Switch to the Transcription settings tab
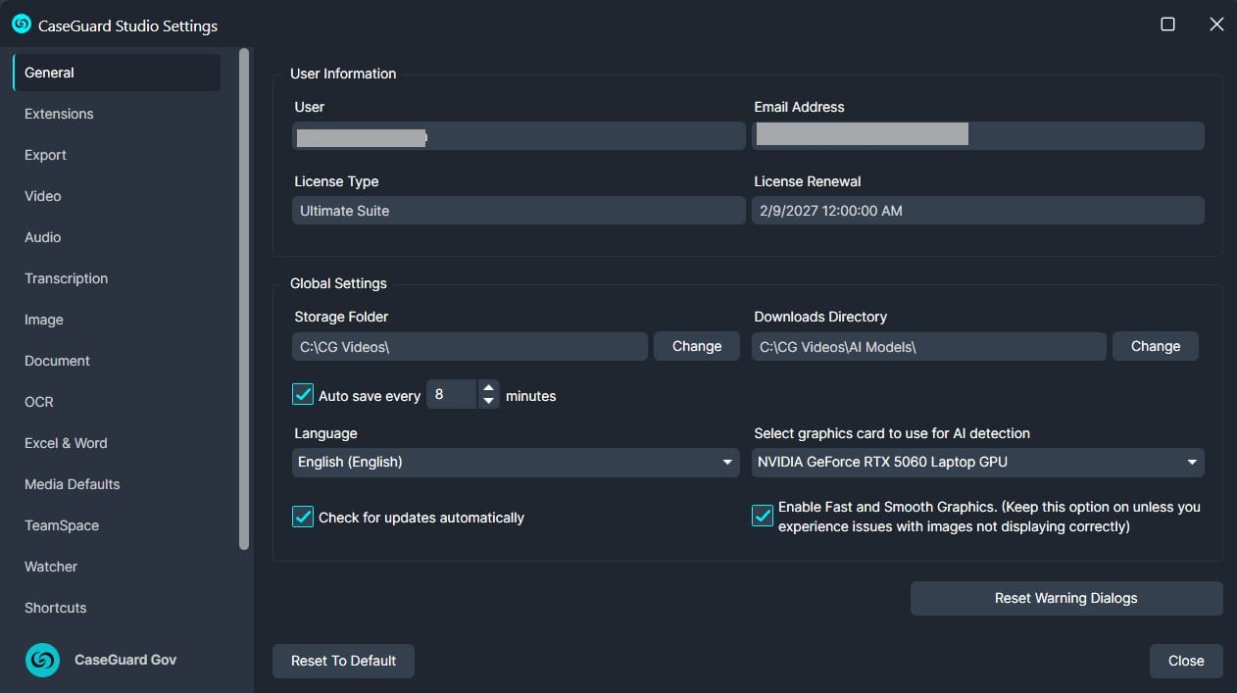Screen dimensions: 1237x693 (66, 278)
